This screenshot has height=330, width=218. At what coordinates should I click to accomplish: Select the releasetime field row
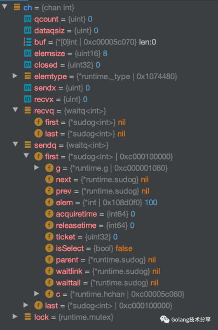pyautogui.click(x=90, y=225)
